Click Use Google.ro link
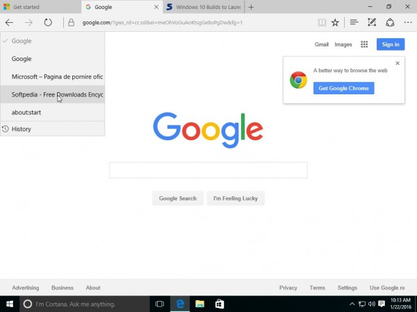Viewport: 417px width, 312px height. coord(387,288)
